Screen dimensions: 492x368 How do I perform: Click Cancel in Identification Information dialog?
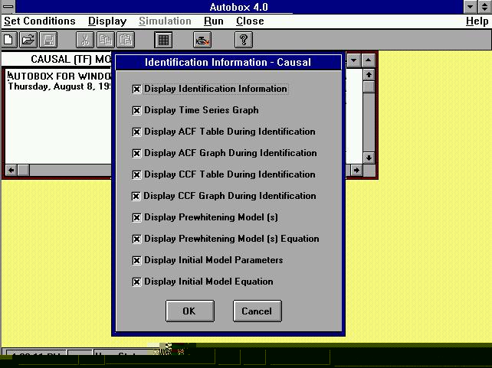(x=257, y=311)
